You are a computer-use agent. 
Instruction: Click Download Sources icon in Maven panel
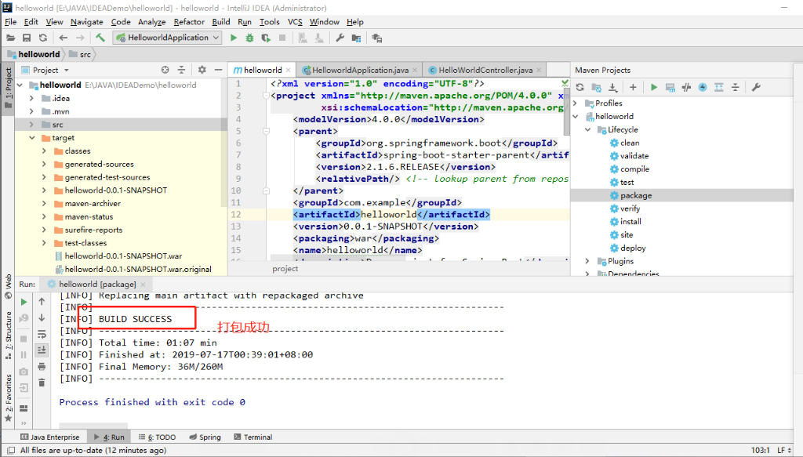612,88
